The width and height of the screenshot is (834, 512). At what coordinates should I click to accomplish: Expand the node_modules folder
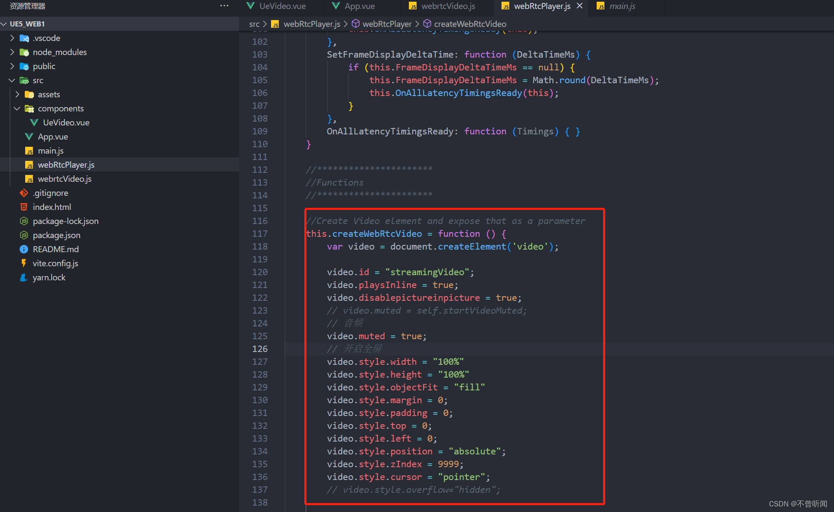12,52
